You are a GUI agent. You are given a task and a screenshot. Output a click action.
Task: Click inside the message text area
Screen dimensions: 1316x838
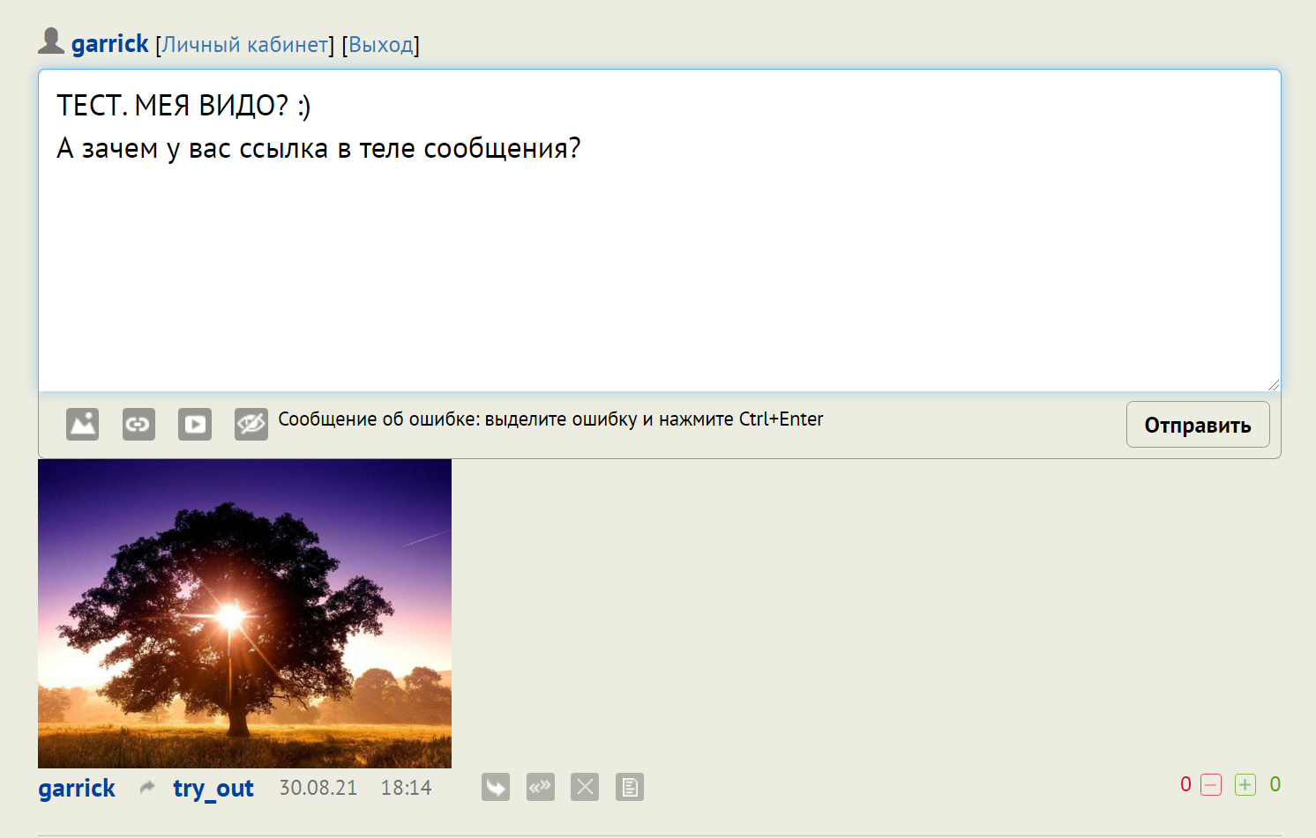click(658, 264)
